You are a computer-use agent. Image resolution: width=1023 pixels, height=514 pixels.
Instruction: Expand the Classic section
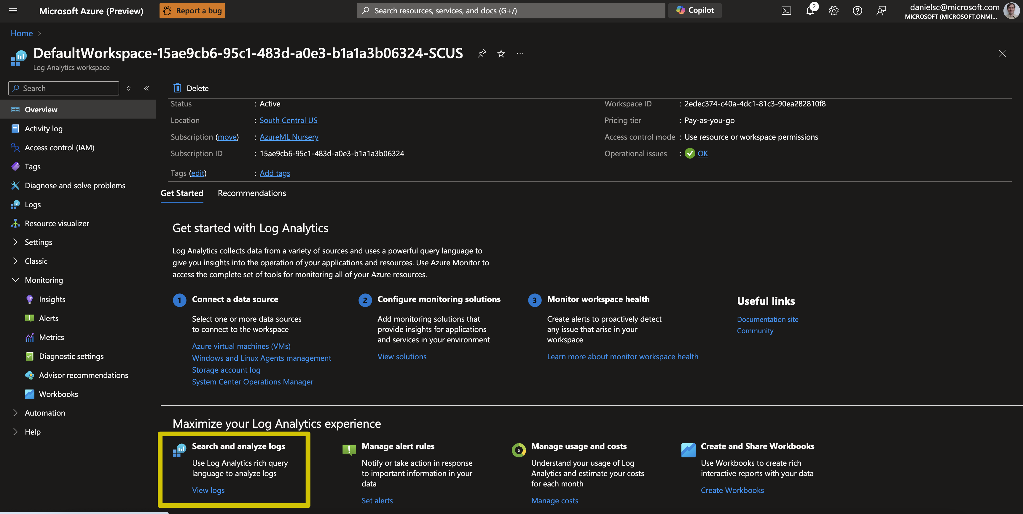pyautogui.click(x=36, y=261)
